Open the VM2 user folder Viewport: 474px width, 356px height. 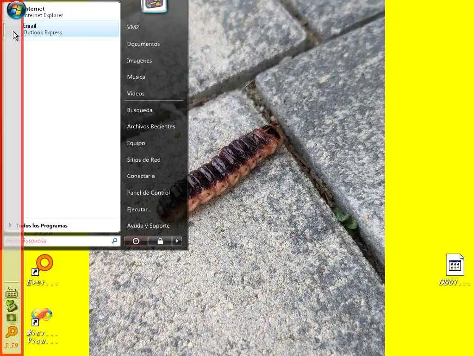pyautogui.click(x=133, y=27)
